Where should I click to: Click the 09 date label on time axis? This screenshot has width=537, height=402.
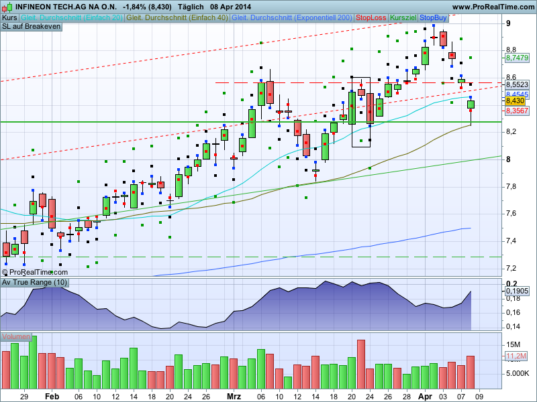pyautogui.click(x=479, y=397)
